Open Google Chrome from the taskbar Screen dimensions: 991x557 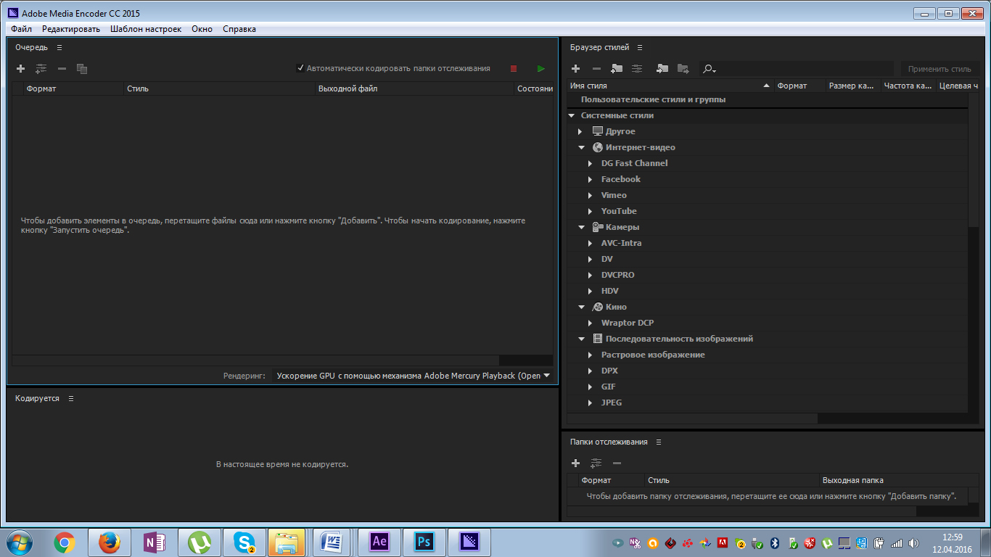coord(65,542)
